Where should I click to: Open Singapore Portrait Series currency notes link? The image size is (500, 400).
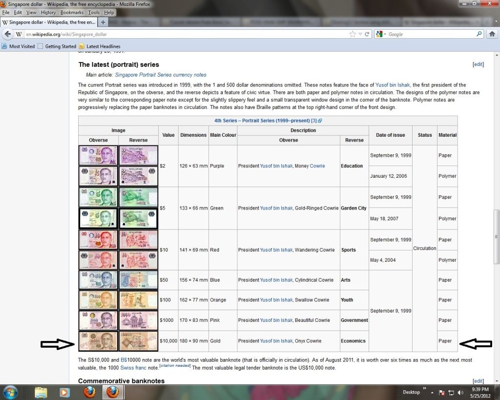pyautogui.click(x=160, y=75)
